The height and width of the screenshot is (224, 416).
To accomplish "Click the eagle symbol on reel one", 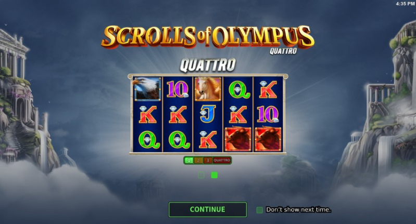I will 147,89.
